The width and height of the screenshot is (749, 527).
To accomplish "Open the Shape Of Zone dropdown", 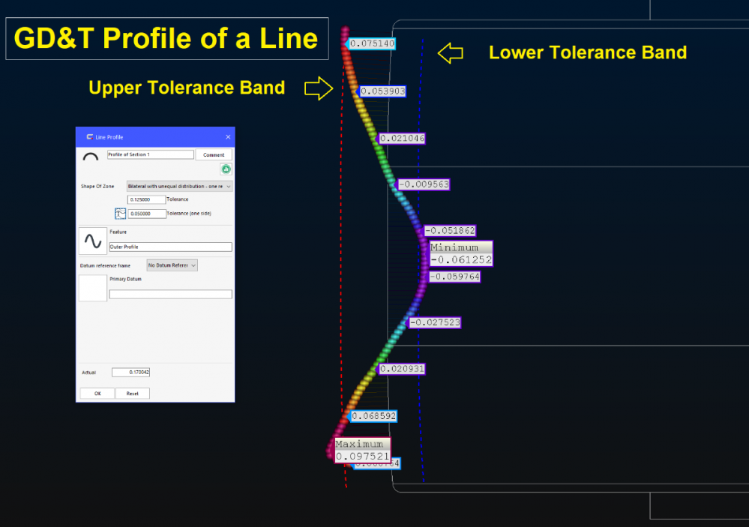I will pos(179,186).
